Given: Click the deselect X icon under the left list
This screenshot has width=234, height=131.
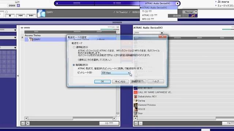Looking at the screenshot, I should pos(28,123).
